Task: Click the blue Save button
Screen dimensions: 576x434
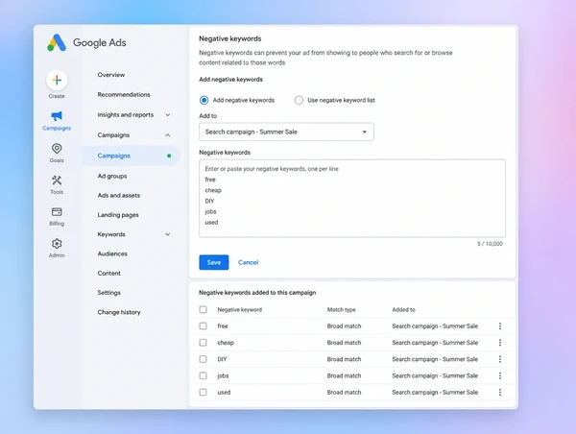Action: coord(214,262)
